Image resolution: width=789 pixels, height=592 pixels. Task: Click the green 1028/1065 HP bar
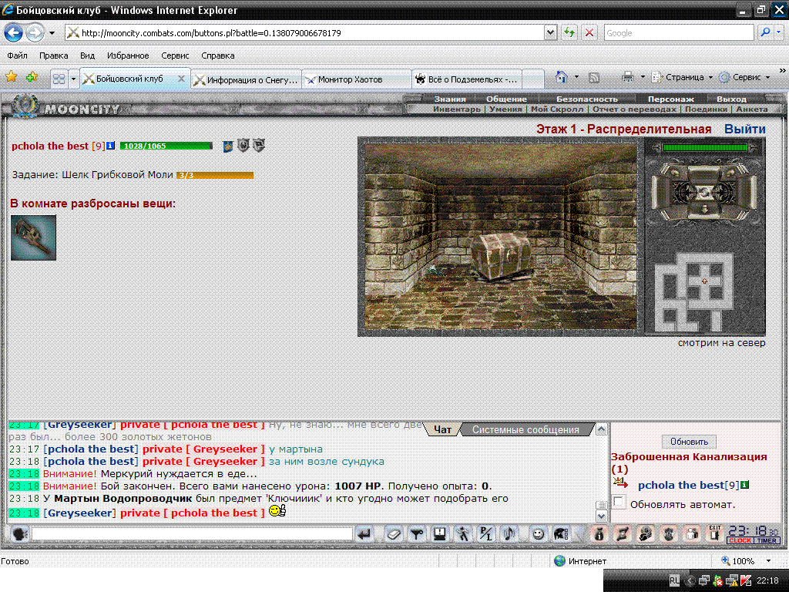coord(166,146)
